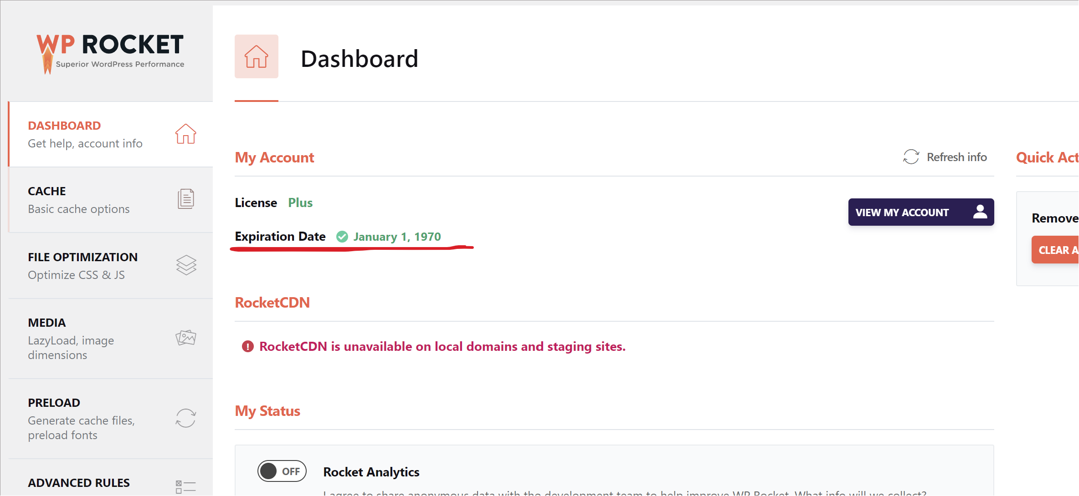Click 'Optimize CSS & JS' subtitle
This screenshot has width=1079, height=496.
pyautogui.click(x=76, y=275)
